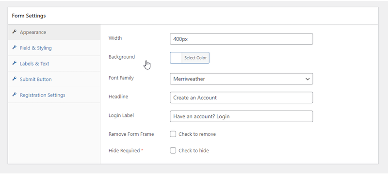Click the wrench icon beside Labels & Text
Screen dimensions: 388x176
(x=15, y=64)
